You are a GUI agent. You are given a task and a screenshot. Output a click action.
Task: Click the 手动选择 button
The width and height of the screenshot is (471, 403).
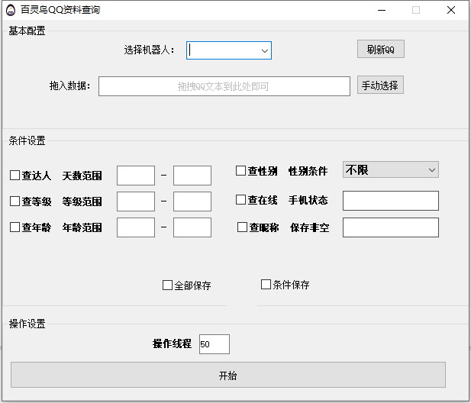(380, 85)
